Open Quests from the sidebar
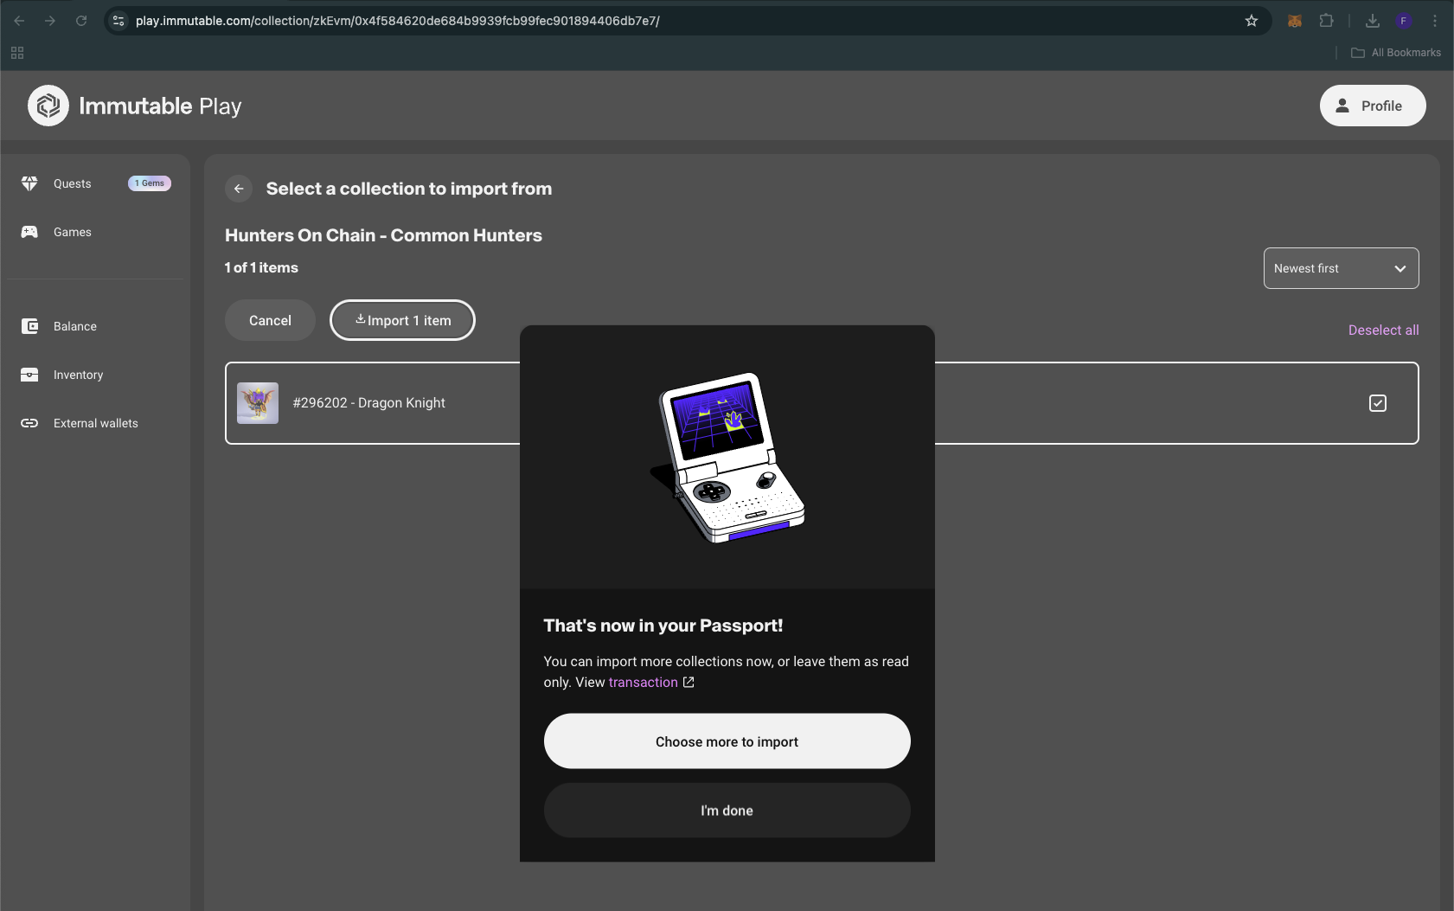The height and width of the screenshot is (911, 1454). click(x=72, y=183)
